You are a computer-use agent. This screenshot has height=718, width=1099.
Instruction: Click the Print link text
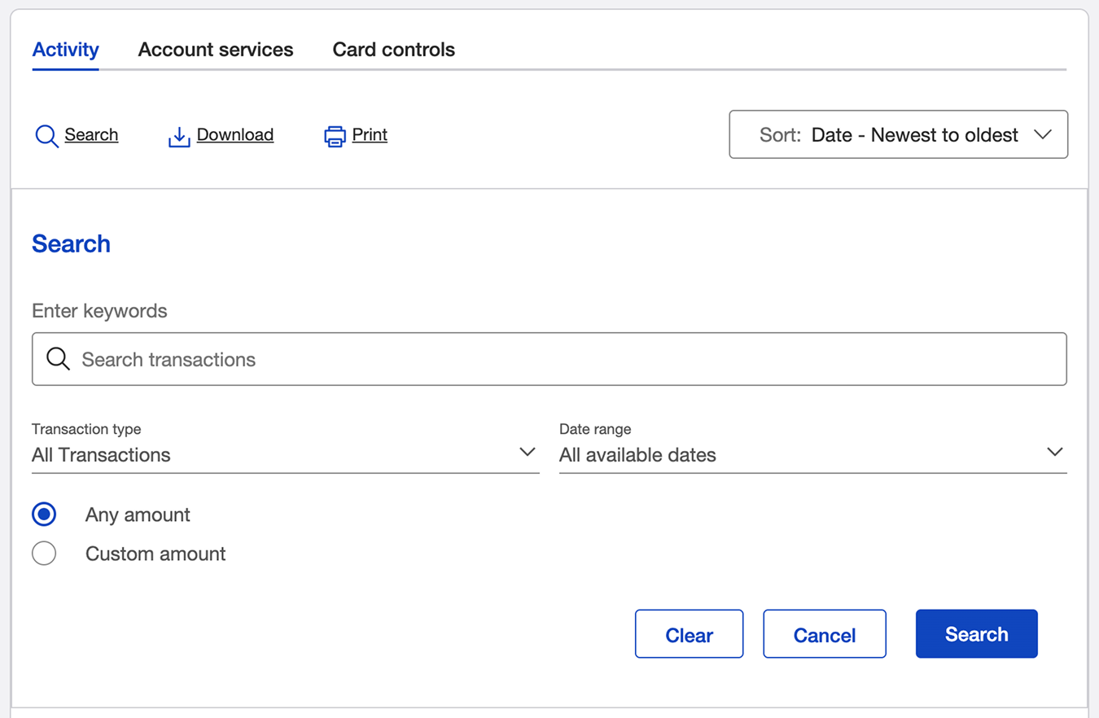[x=370, y=135]
